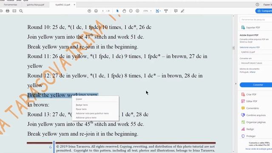Viewport: 272px width, 153px height.
Task: Click Ferramentas de pesquisa search field
Action: (x=256, y=20)
